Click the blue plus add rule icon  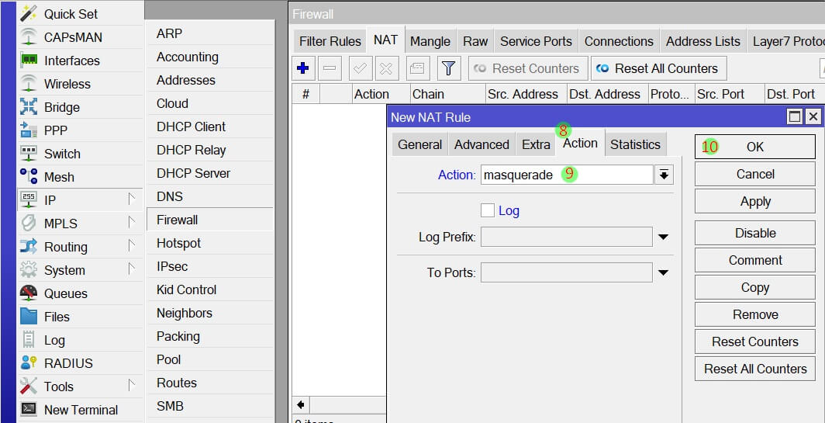(x=303, y=68)
